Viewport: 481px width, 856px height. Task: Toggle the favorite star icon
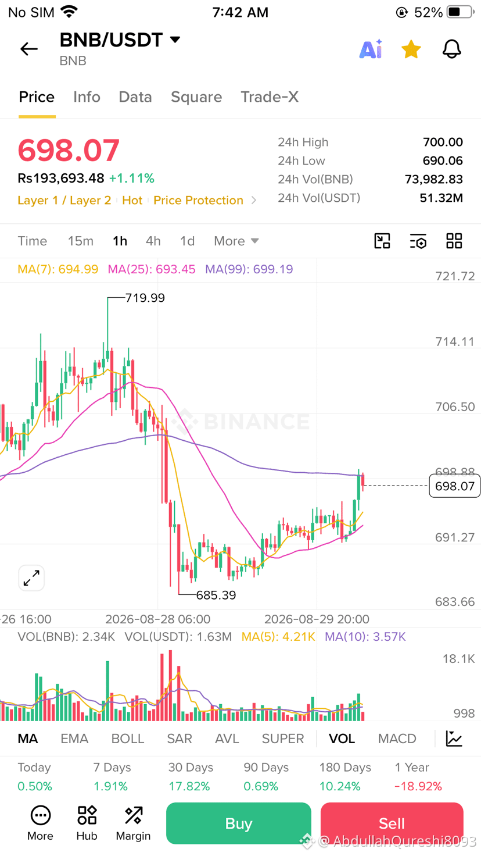[x=411, y=49]
